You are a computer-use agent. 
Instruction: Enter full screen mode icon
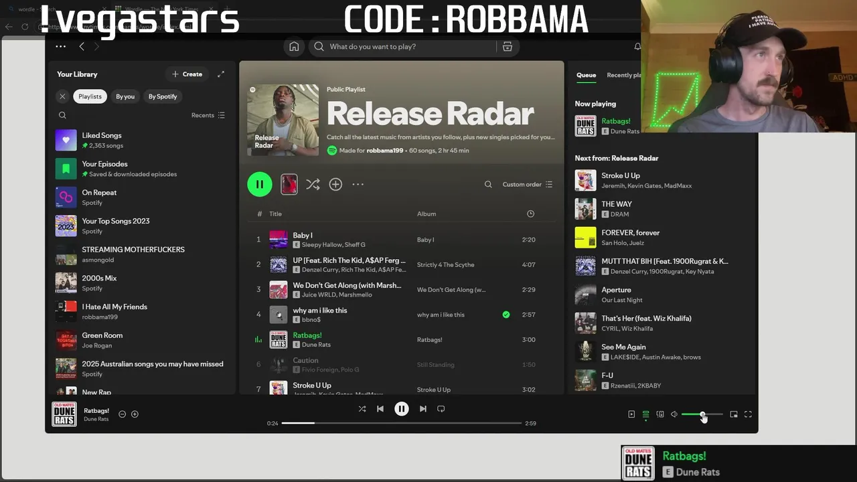[x=748, y=414]
